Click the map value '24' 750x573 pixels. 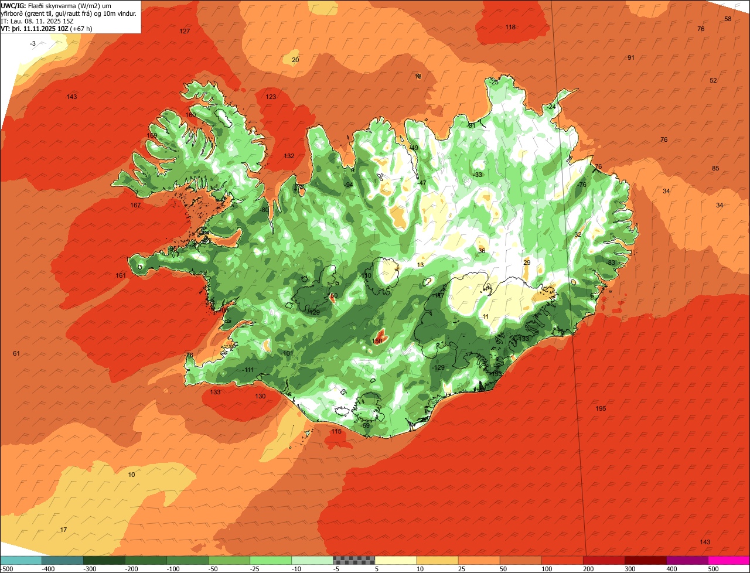[x=552, y=107]
